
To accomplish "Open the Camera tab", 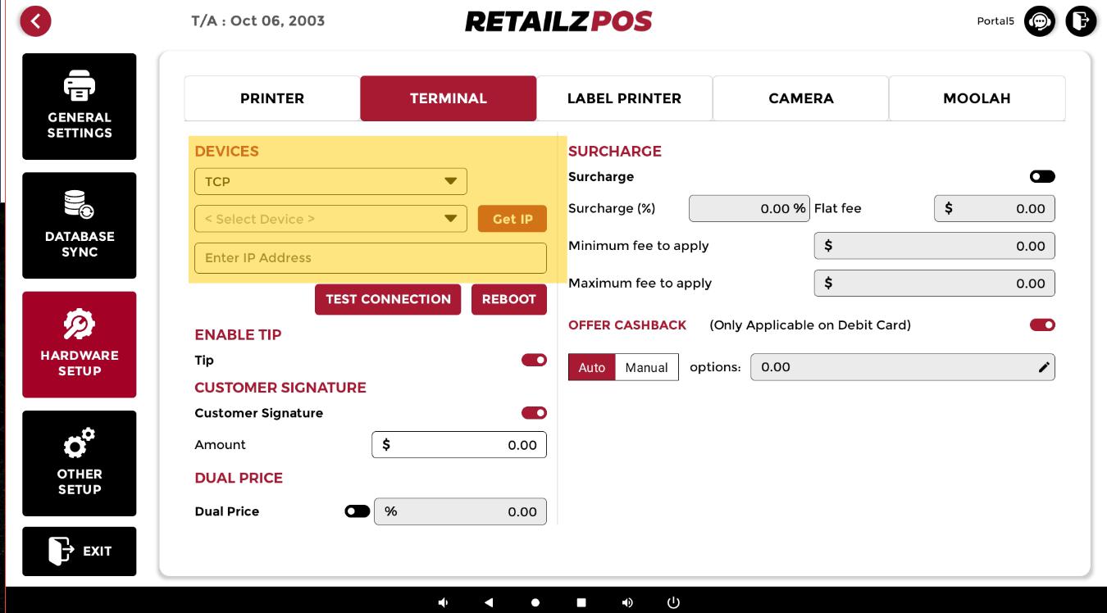I will (x=800, y=98).
